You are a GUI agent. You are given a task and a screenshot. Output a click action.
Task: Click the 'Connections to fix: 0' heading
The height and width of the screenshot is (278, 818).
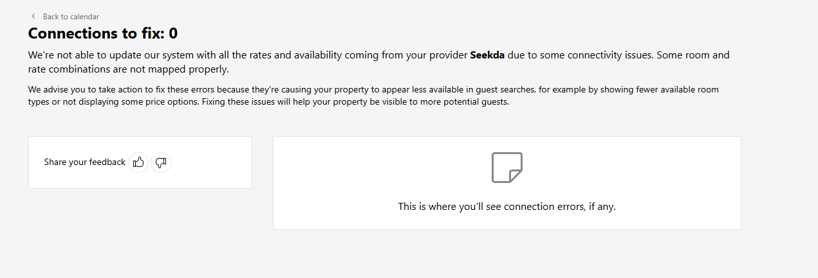click(x=103, y=33)
